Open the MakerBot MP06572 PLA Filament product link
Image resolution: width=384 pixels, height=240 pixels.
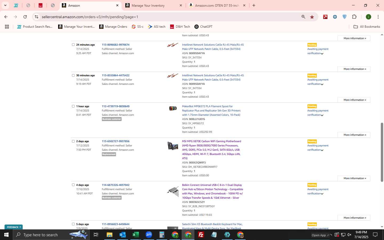point(211,110)
